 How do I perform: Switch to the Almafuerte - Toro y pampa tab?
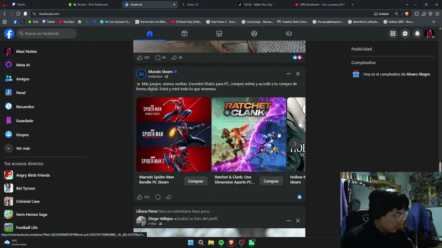click(319, 4)
